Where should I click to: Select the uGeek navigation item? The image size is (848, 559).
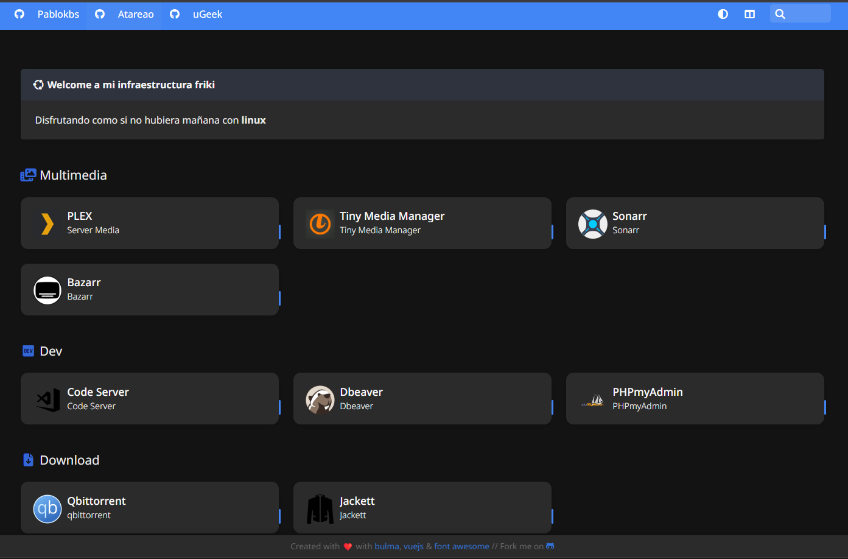[207, 13]
